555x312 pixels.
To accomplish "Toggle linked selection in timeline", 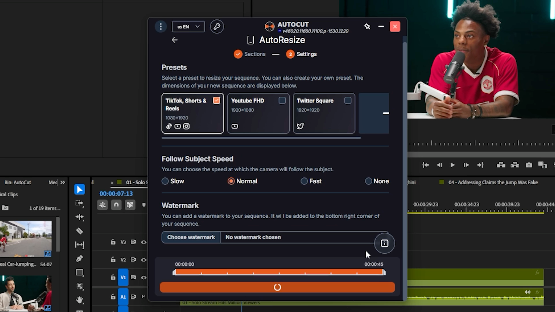I will tap(130, 205).
